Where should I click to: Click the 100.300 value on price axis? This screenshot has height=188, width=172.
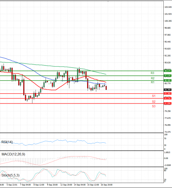coord(167,21)
